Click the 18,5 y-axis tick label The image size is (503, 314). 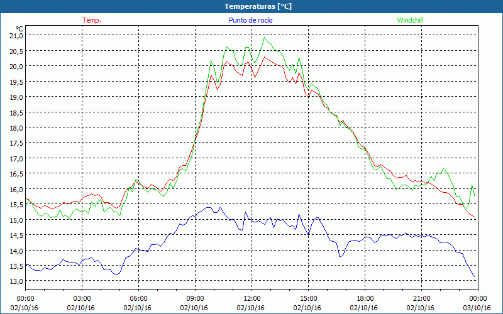(16, 112)
